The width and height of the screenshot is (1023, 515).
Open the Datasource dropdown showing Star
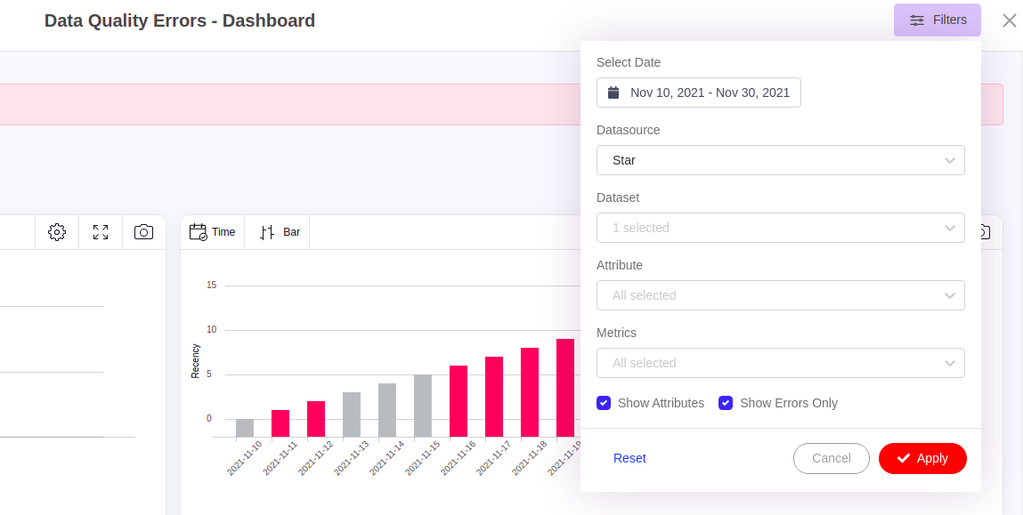point(780,160)
